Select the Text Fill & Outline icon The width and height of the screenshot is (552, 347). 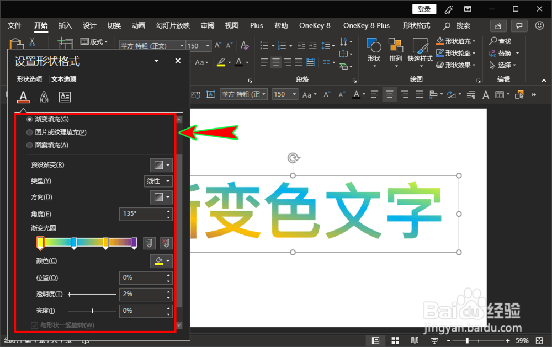(x=23, y=97)
